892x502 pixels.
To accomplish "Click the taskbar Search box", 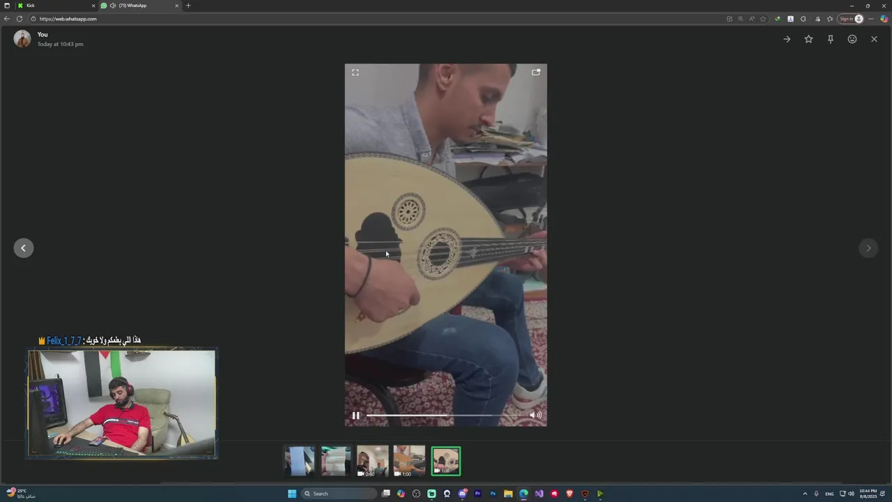I will tap(339, 494).
